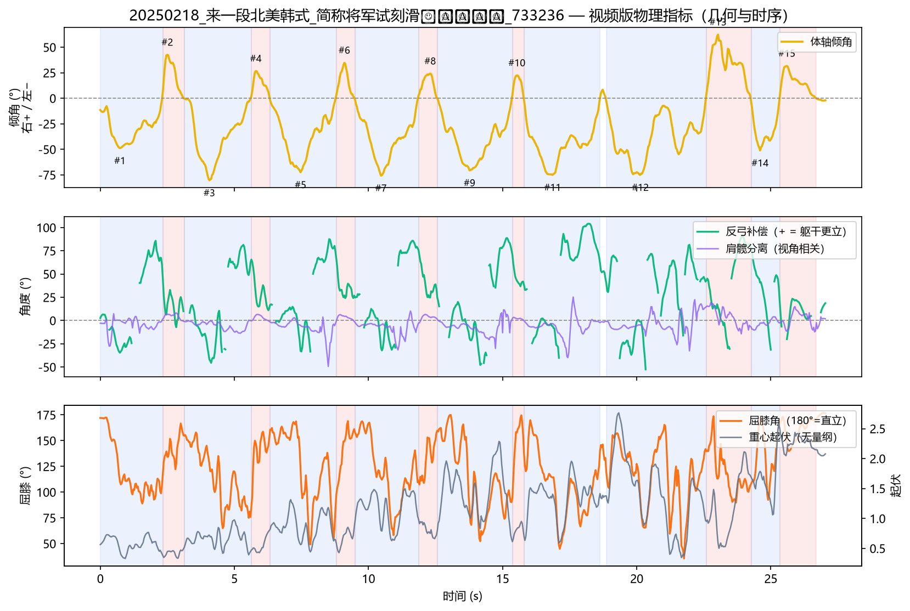Click the 反弓补偿 legend entry text
The height and width of the screenshot is (611, 910).
[x=786, y=231]
